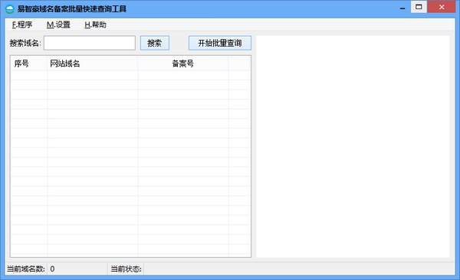
Task: Click the empty column header after 备案号
Action: coord(239,63)
